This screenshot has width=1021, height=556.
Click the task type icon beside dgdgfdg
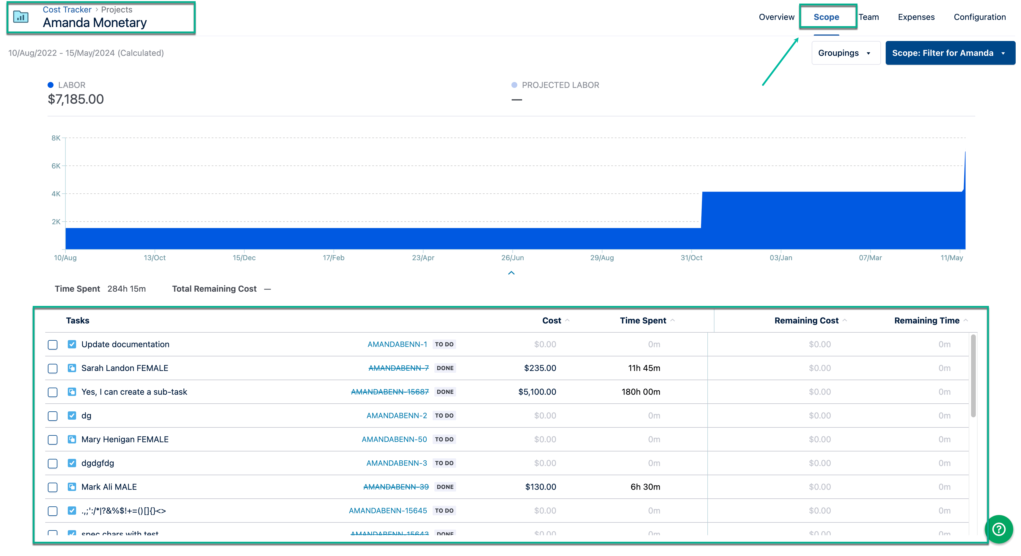(72, 463)
